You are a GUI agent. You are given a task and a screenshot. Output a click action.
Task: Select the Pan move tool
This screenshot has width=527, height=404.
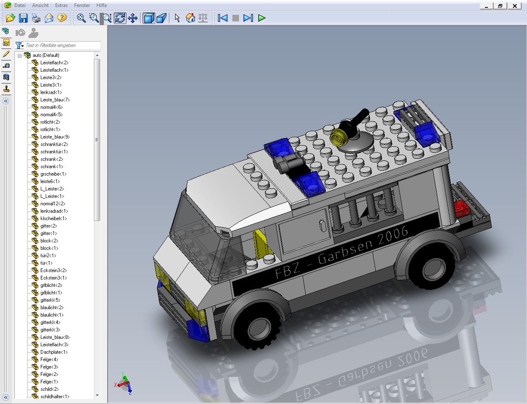coord(133,18)
